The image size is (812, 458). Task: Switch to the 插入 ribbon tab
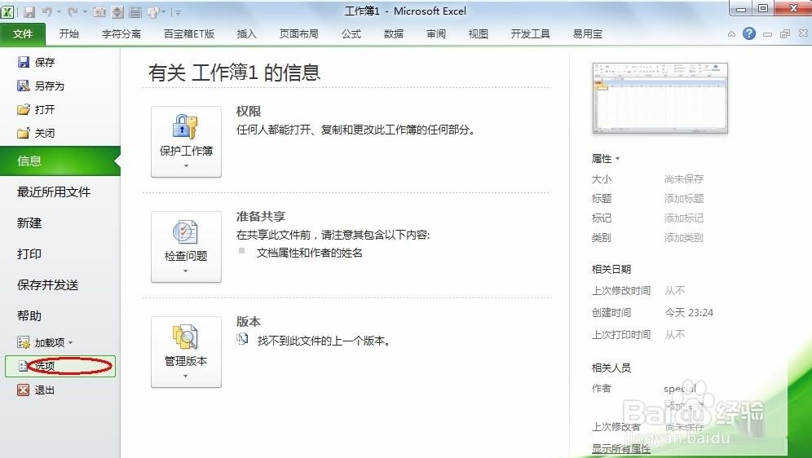pyautogui.click(x=246, y=34)
